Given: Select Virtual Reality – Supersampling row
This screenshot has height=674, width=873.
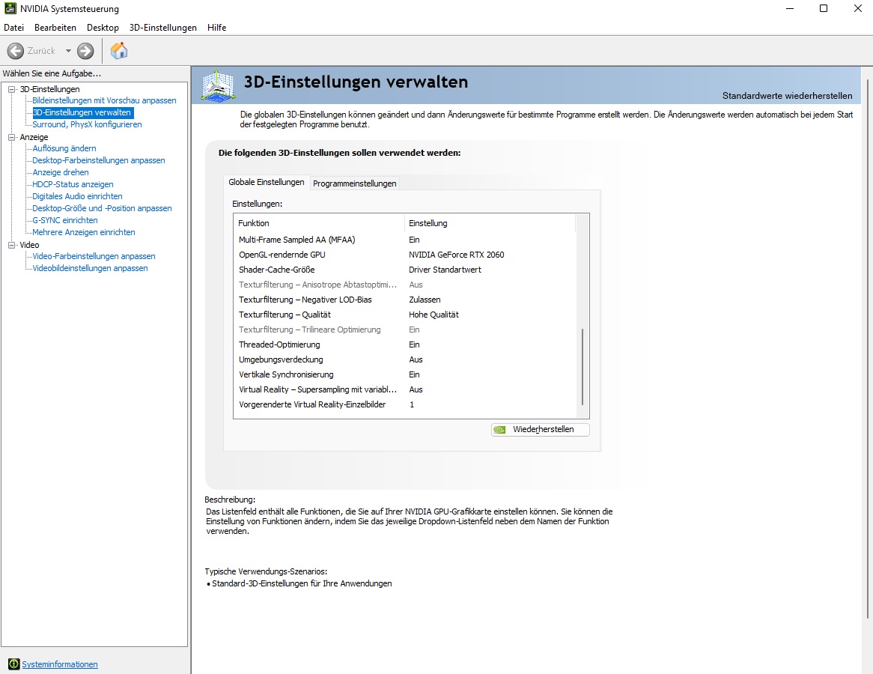Looking at the screenshot, I should [x=404, y=390].
